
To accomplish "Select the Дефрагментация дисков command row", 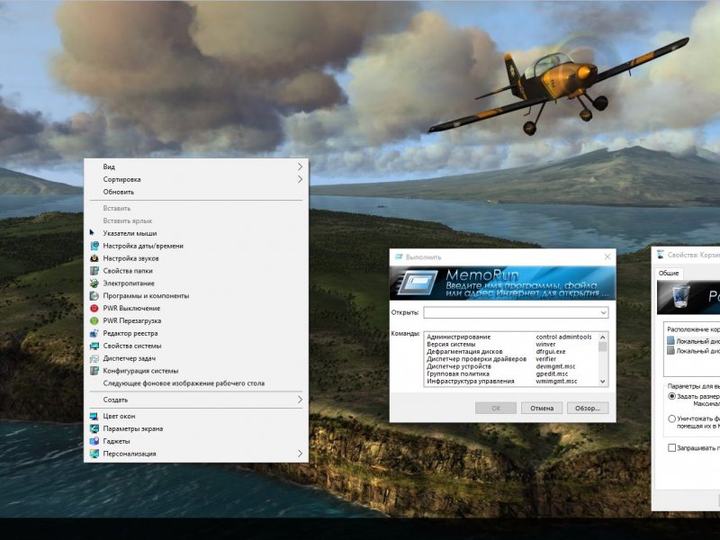I will 511,351.
